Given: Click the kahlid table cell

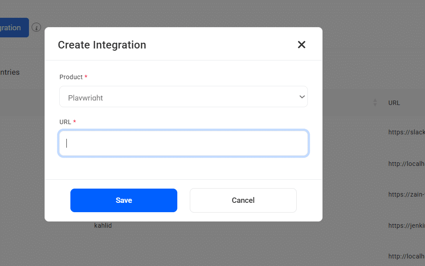Looking at the screenshot, I should (x=103, y=226).
